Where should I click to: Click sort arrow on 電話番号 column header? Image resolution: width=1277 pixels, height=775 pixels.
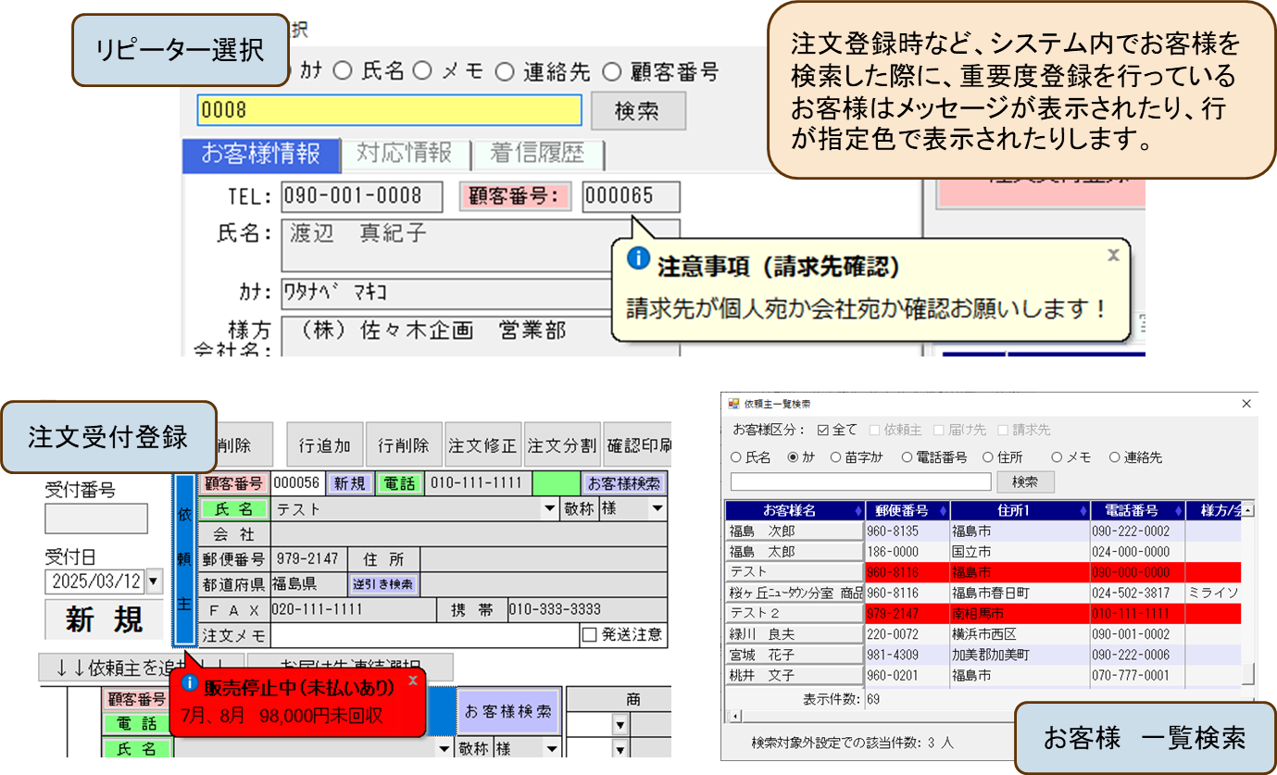coord(1177,511)
